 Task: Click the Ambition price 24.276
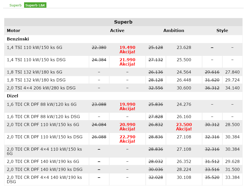pyautogui.click(x=184, y=104)
